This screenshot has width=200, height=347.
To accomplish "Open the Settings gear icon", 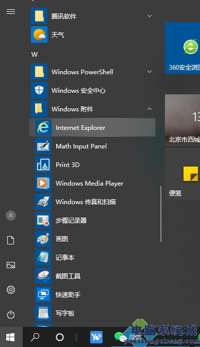I will (11, 290).
